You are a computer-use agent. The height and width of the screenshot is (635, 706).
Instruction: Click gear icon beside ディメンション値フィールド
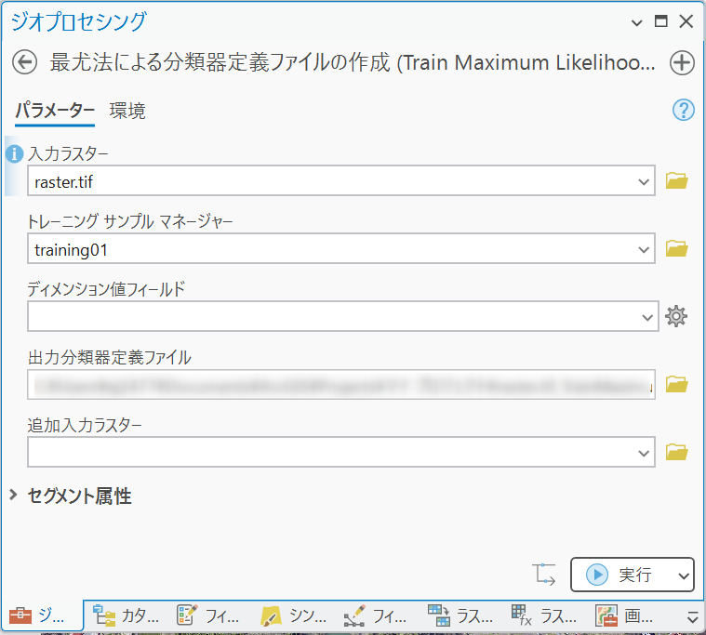(x=676, y=317)
